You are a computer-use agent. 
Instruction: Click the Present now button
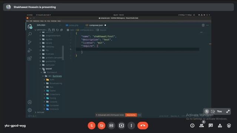point(121,126)
